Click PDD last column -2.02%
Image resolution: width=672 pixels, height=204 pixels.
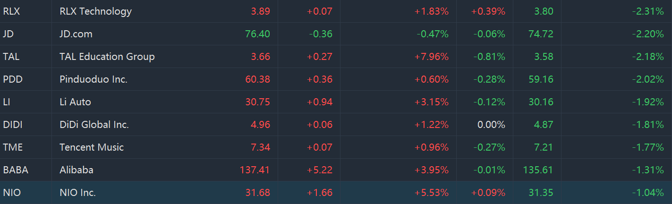click(x=648, y=79)
